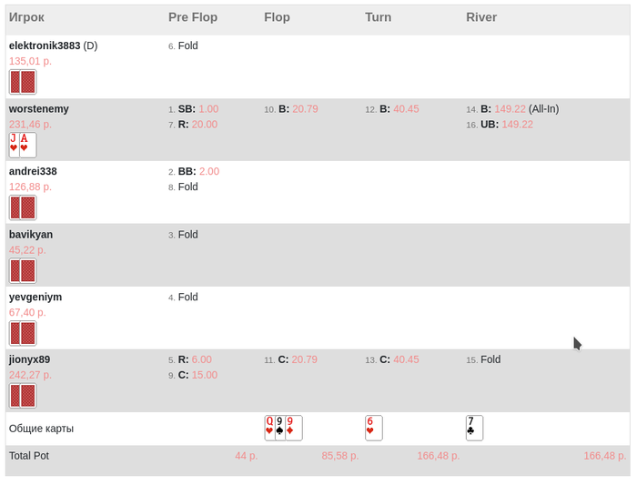This screenshot has height=485, width=637.
Task: Click the Общие карты row label
Action: [41, 428]
